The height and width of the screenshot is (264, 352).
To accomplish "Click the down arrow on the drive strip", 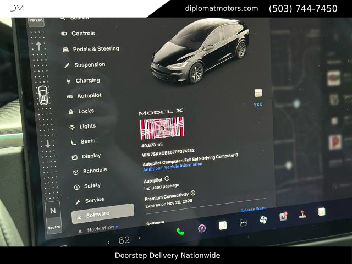I will [48, 144].
